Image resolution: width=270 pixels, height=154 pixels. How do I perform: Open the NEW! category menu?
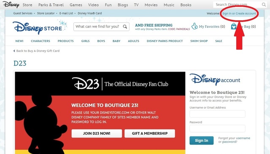(19, 41)
